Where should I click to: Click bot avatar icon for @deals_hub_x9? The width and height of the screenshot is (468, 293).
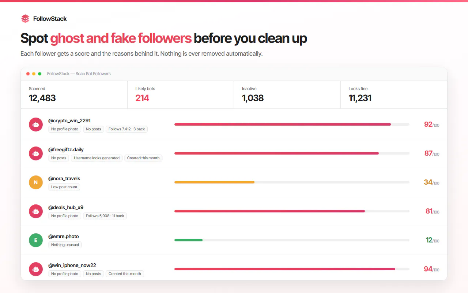(36, 211)
